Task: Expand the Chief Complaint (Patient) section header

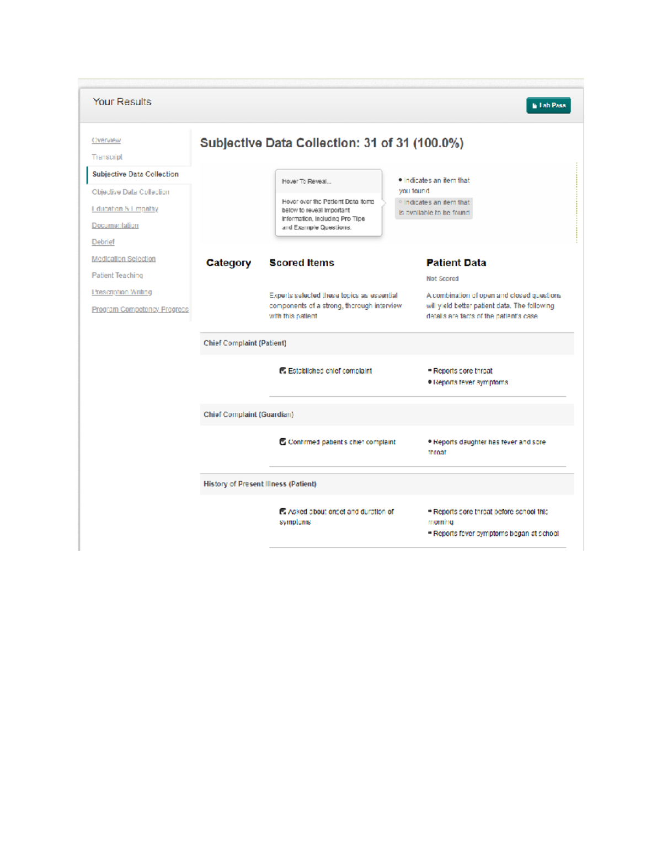Action: point(245,343)
